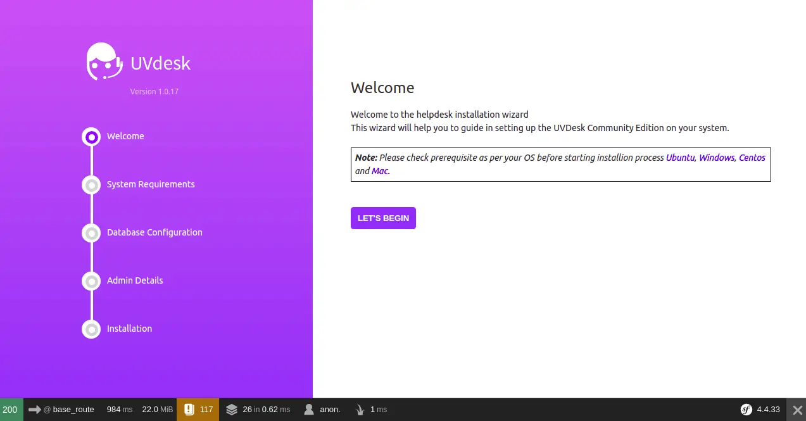Click the Admin Details step circle

pyautogui.click(x=92, y=281)
